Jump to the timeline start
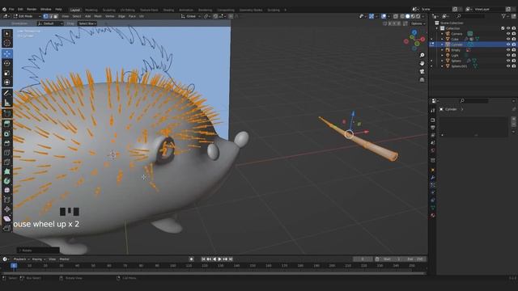 tap(203, 259)
